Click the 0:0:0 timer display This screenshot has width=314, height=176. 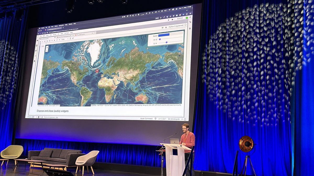coord(180,18)
